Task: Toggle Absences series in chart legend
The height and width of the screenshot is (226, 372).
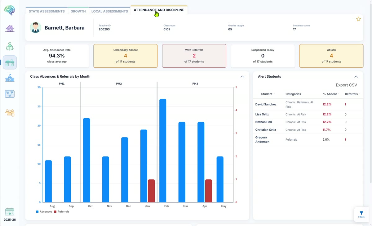Action: click(44, 212)
